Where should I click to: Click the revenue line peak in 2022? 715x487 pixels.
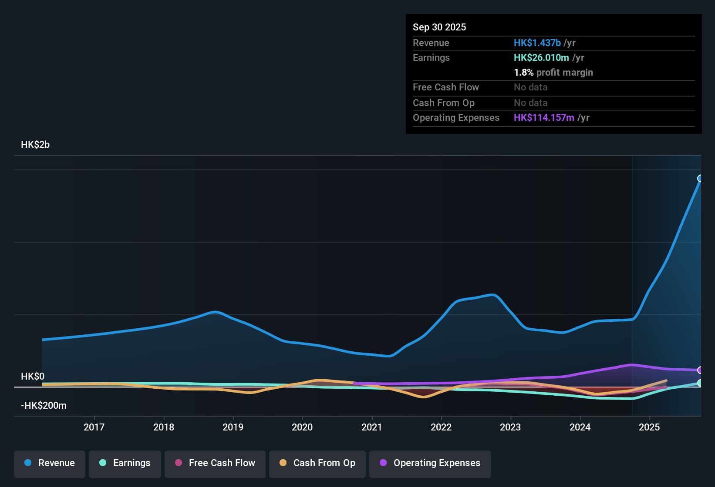492,295
